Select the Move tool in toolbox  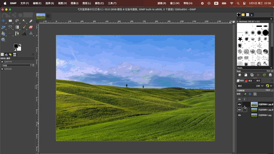click(x=3, y=21)
